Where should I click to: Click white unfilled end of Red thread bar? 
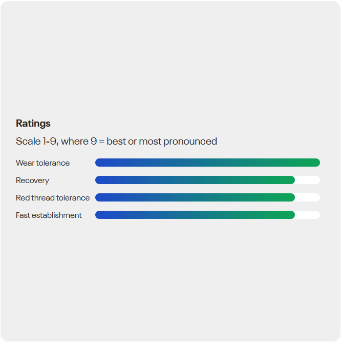coord(308,197)
